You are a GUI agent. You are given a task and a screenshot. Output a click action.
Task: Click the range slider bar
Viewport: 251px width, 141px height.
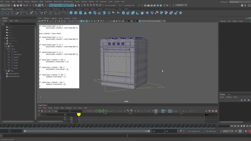87,131
